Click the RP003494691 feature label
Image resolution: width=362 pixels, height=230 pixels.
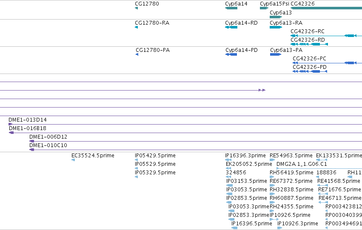344,224
